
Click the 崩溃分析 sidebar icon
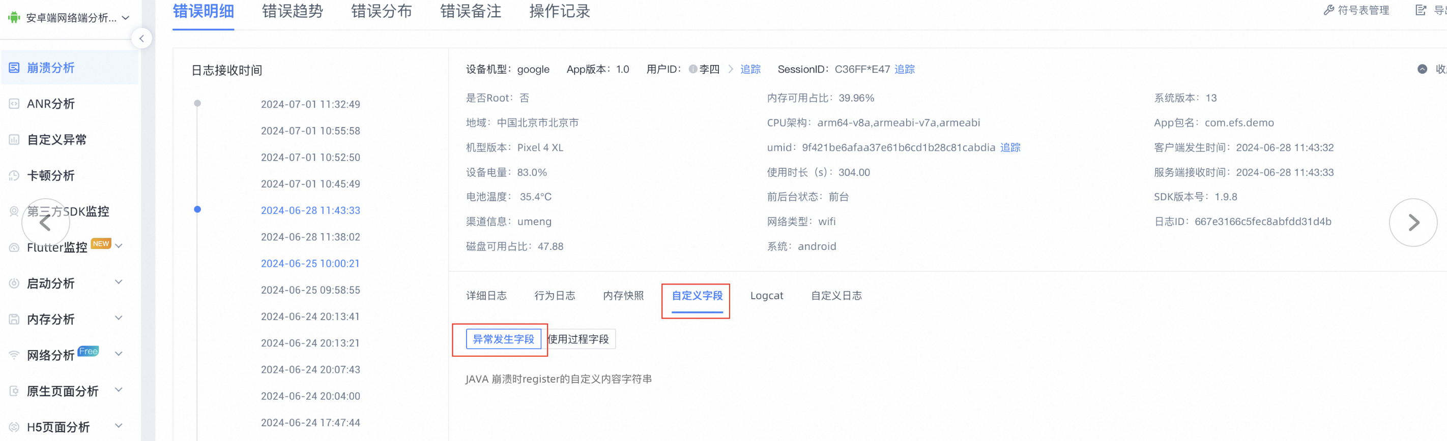[14, 68]
